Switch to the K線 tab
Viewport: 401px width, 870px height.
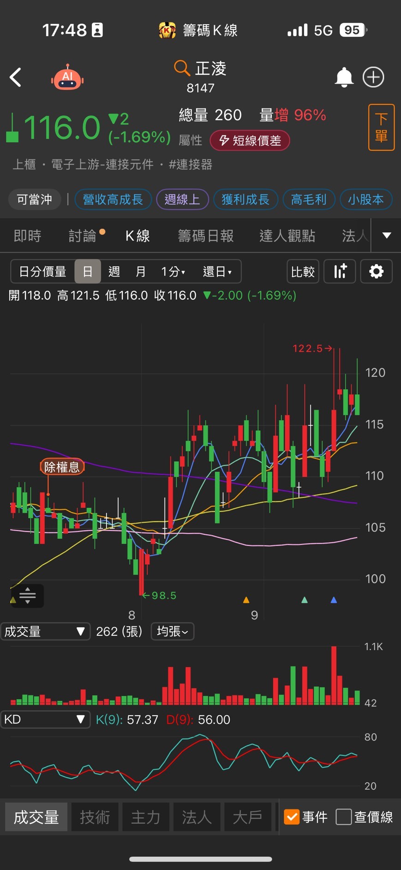pyautogui.click(x=138, y=236)
